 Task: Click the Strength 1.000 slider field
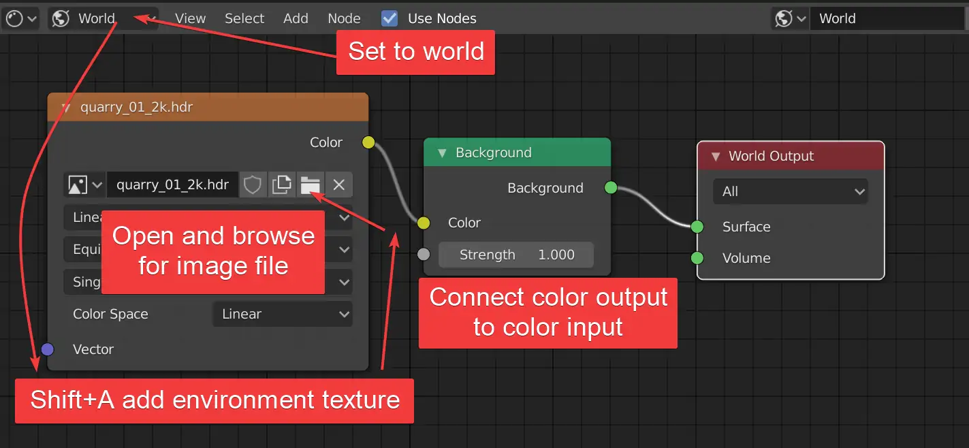[516, 255]
